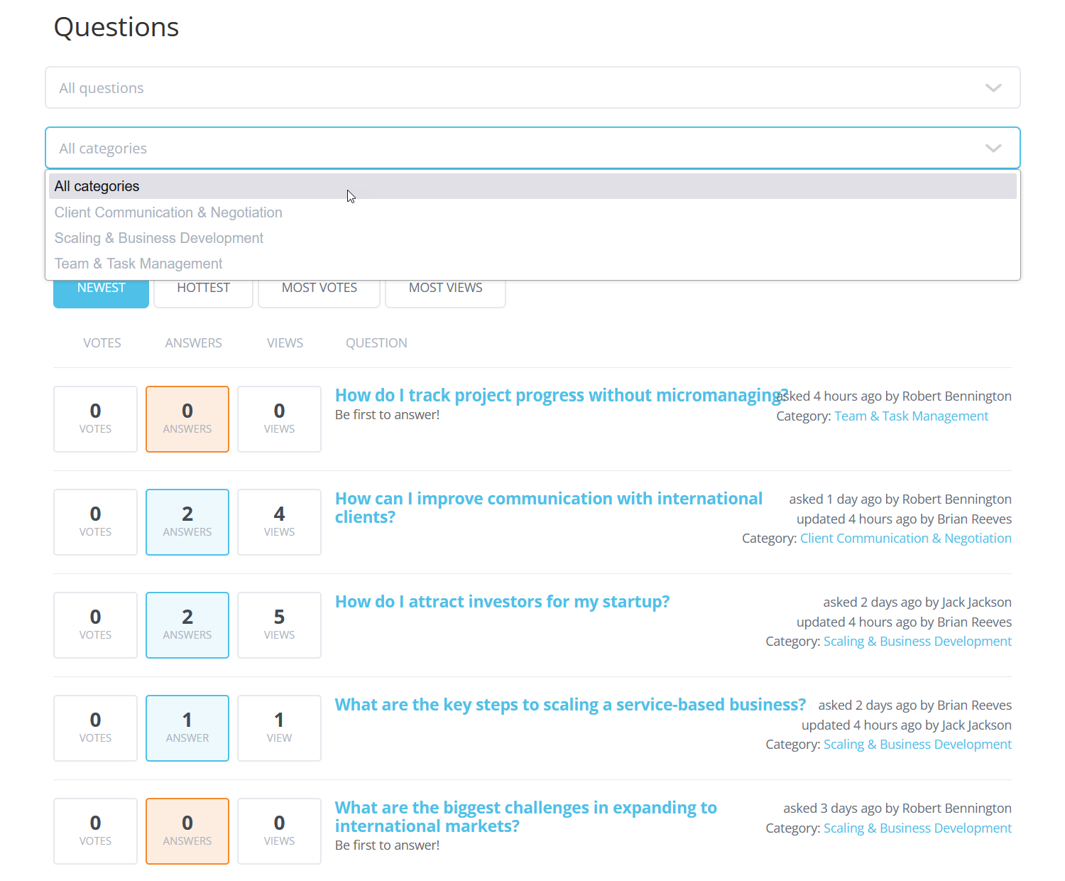Click 0 answers box for international markets question
This screenshot has height=881, width=1065.
tap(187, 831)
